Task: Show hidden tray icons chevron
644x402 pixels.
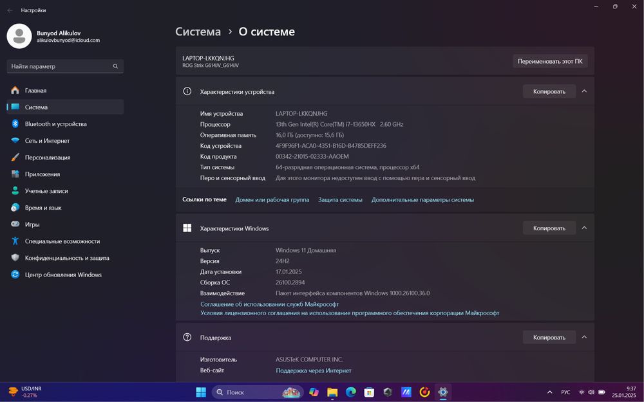Action: (549, 392)
